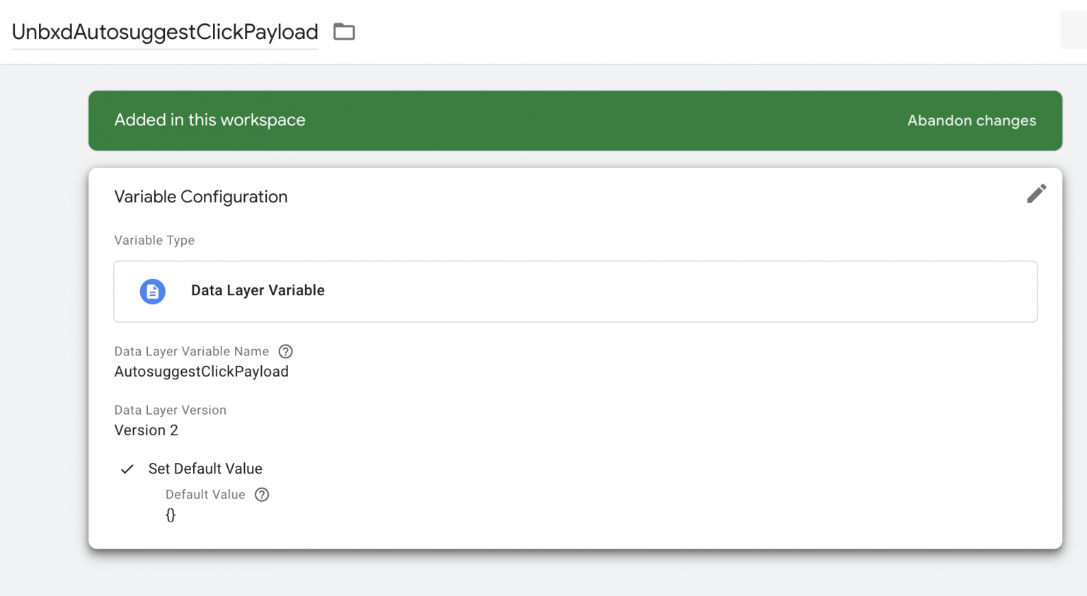Click the Variable Type label
This screenshot has height=596, width=1087.
pyautogui.click(x=154, y=240)
